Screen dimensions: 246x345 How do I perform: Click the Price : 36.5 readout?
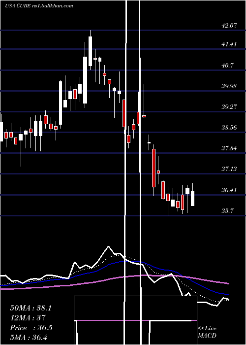point(31,328)
